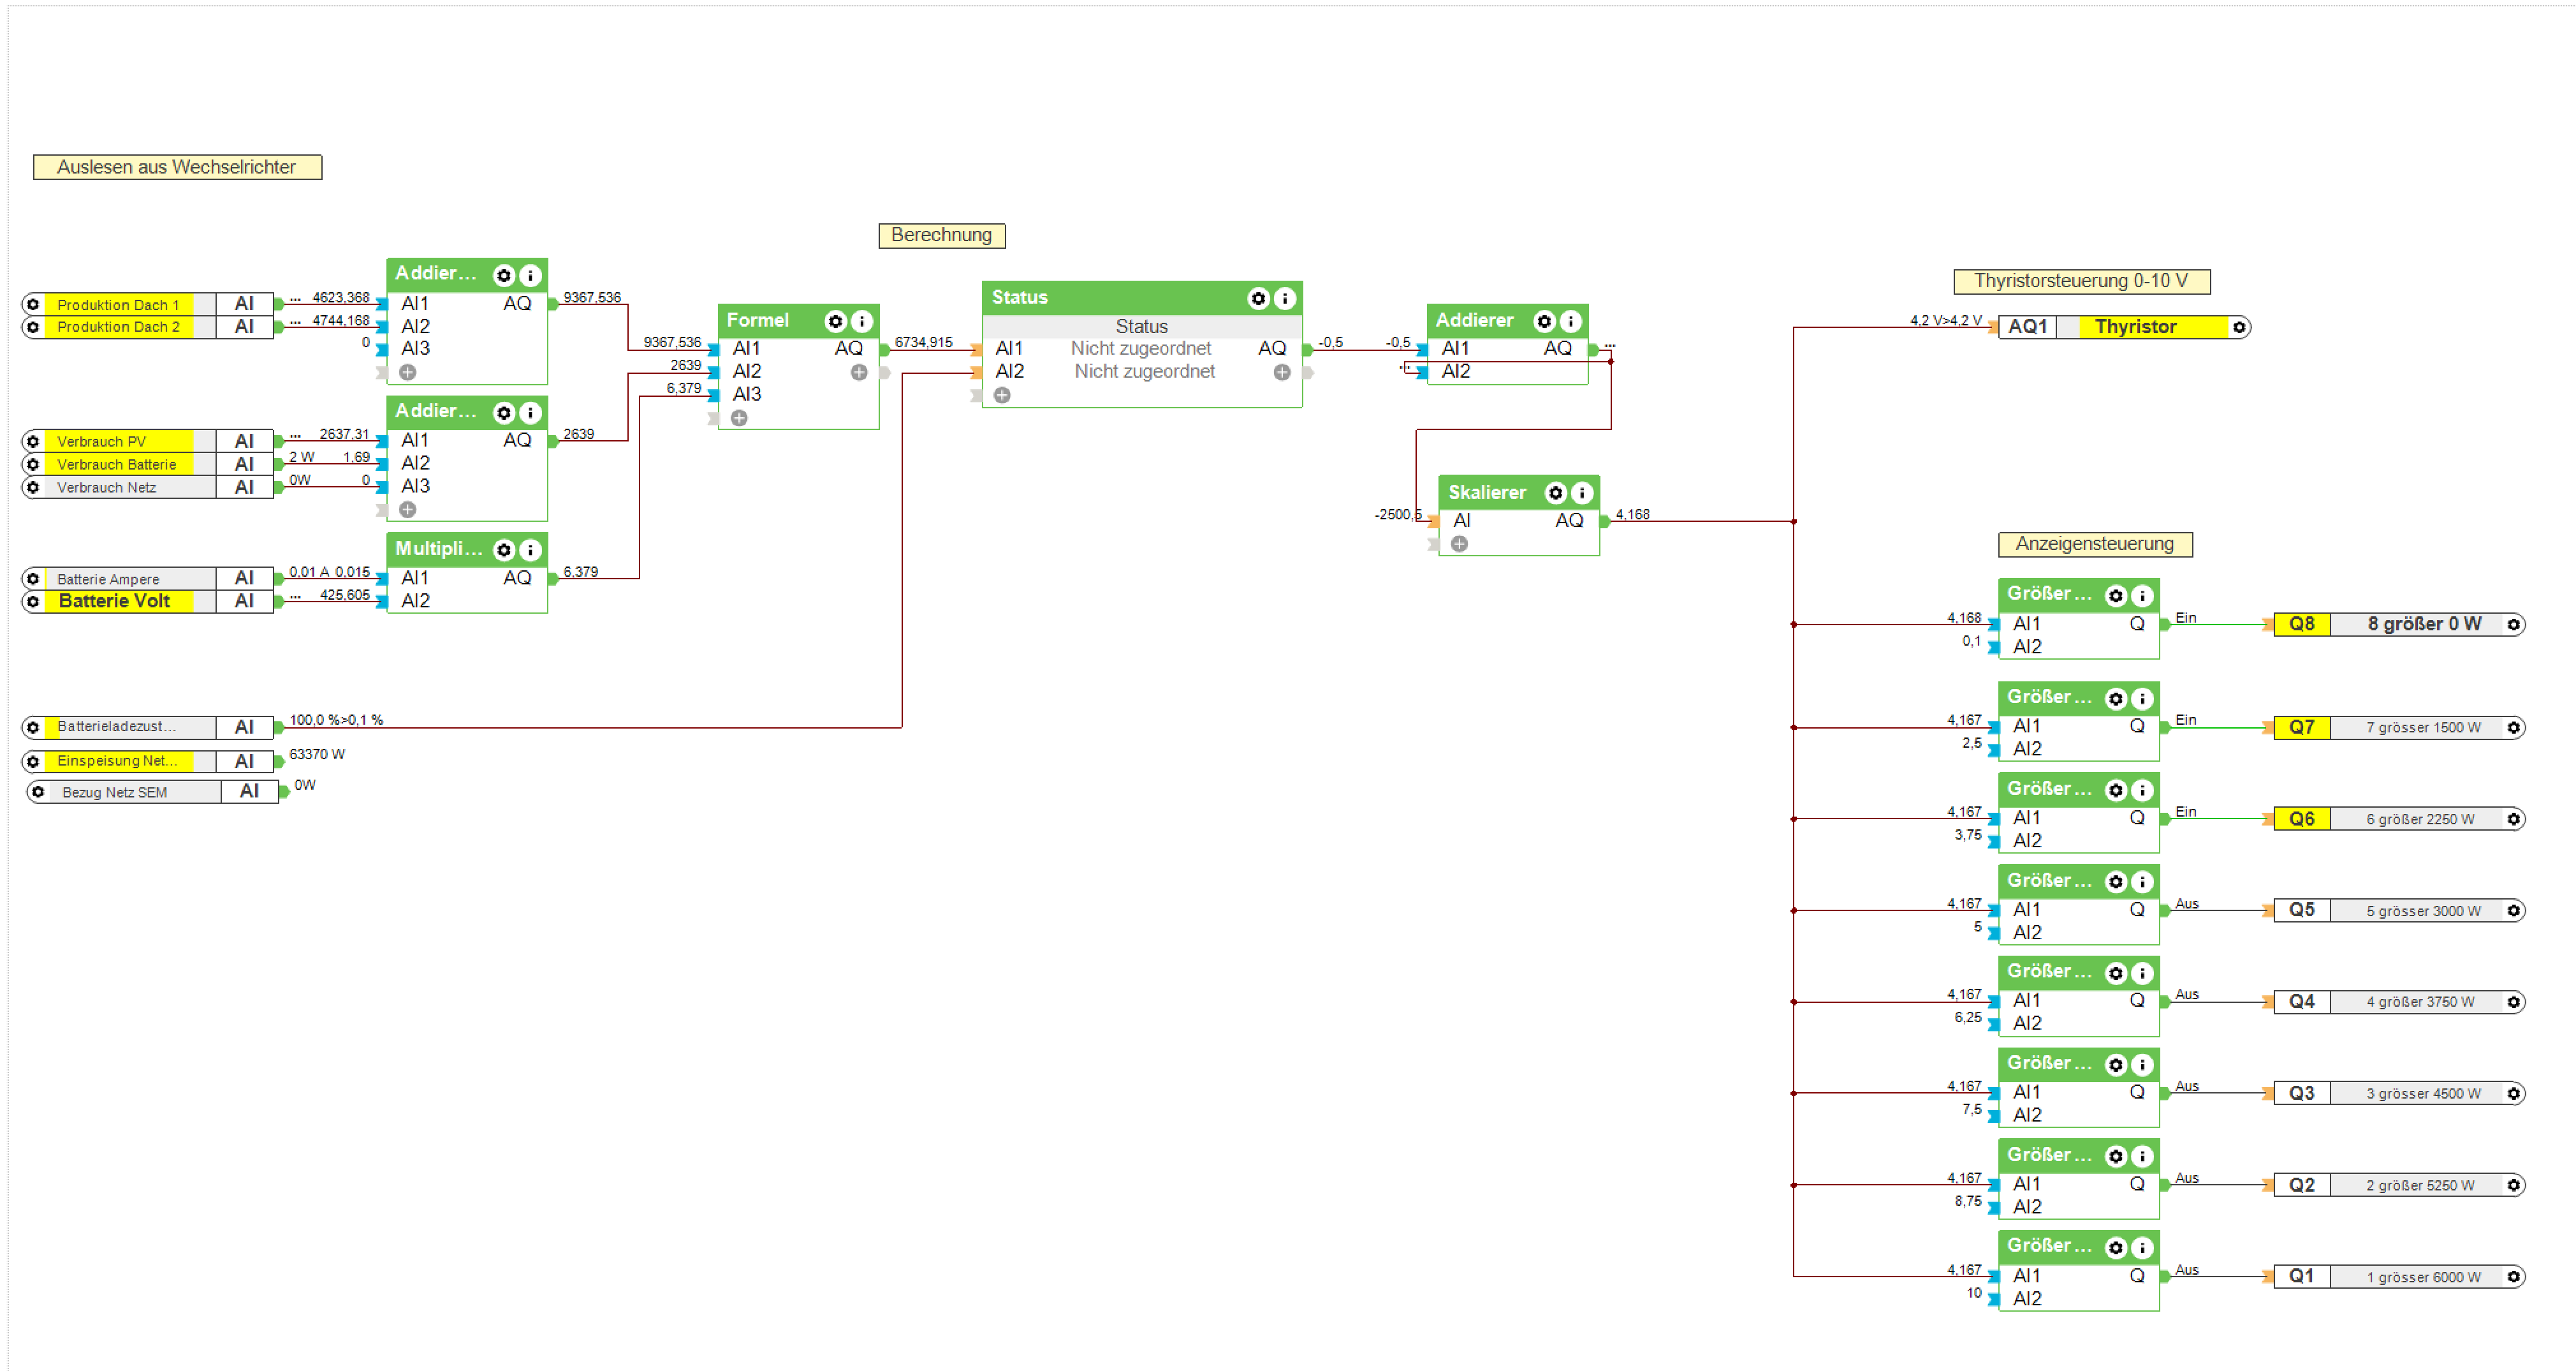
Task: Select the Auslesen aus Wechselrichter label
Action: coord(177,167)
